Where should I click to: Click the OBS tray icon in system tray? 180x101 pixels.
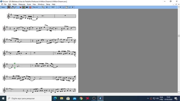tap(151, 98)
